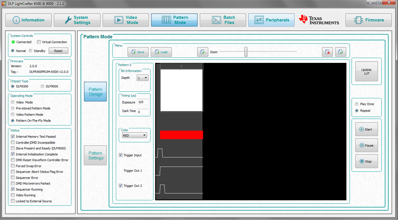The height and width of the screenshot is (220, 398).
Task: Click the Dark Time input field
Action: click(143, 112)
